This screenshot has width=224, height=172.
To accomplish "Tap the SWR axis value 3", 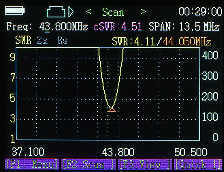I will coord(13,118).
